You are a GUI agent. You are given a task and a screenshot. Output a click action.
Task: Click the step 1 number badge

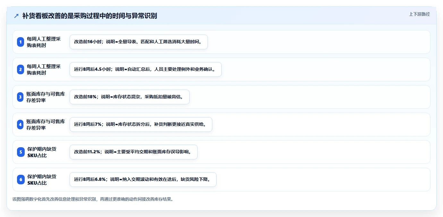[x=21, y=42]
